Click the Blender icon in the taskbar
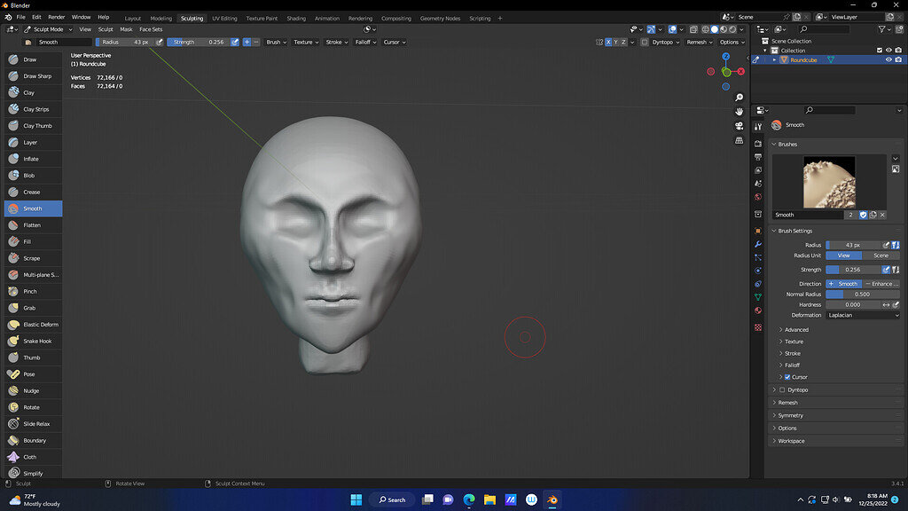908x511 pixels. [552, 499]
